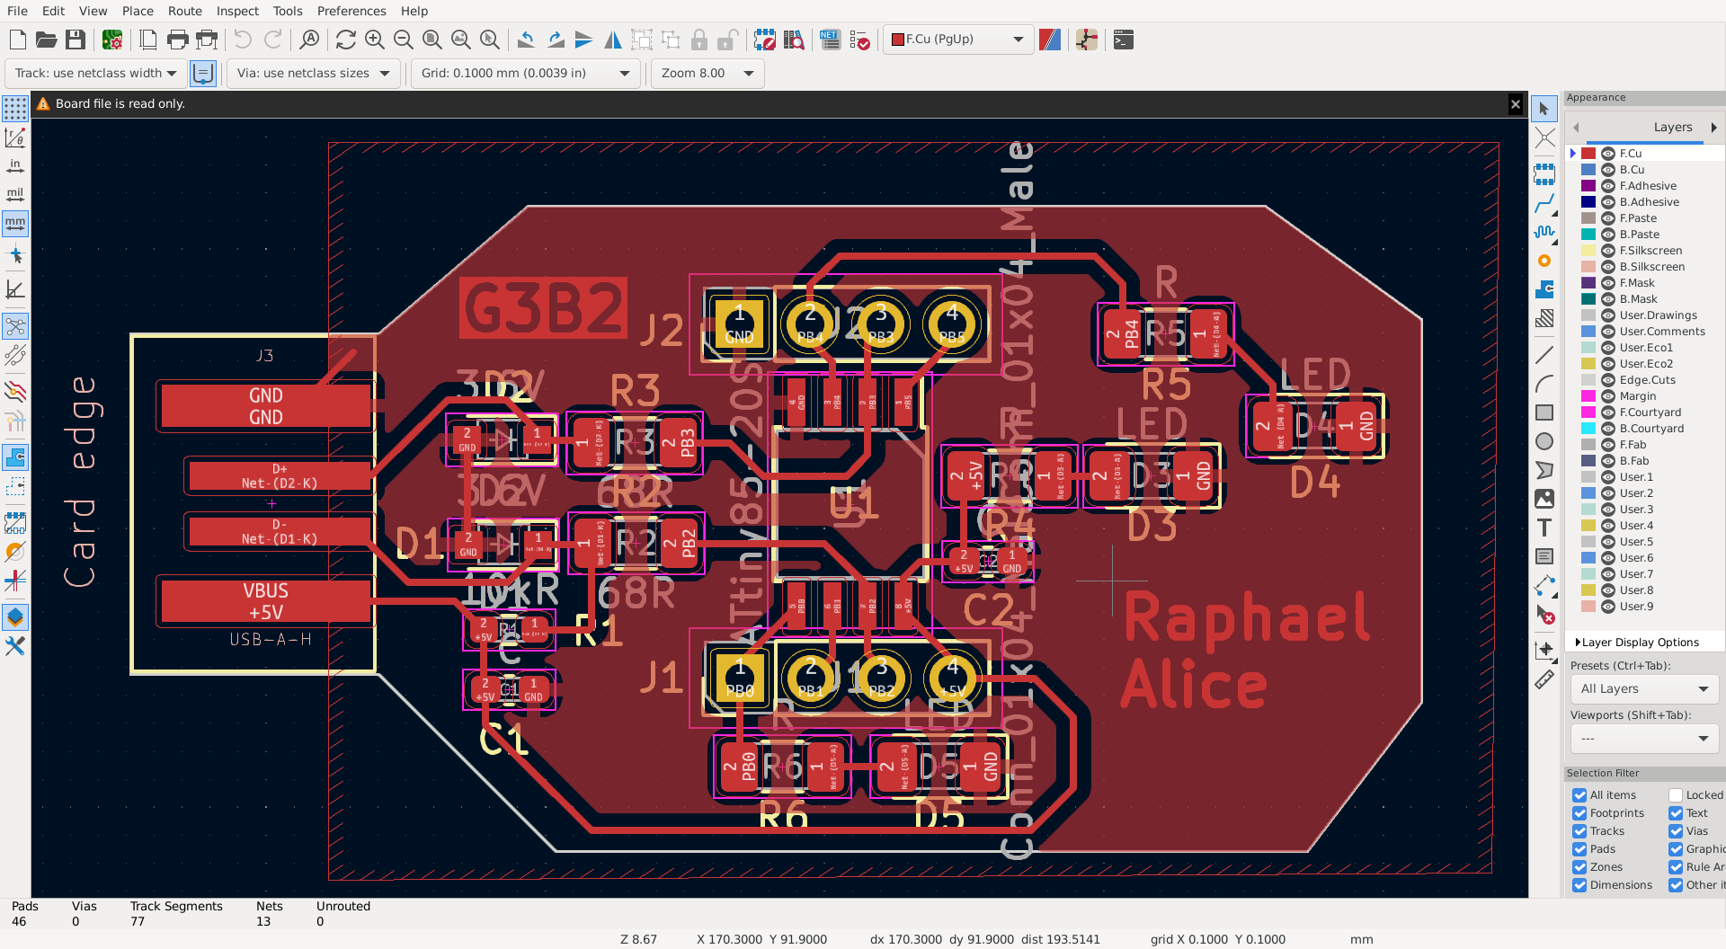Open the File menu
Screen dimensions: 1726x949
coord(17,11)
